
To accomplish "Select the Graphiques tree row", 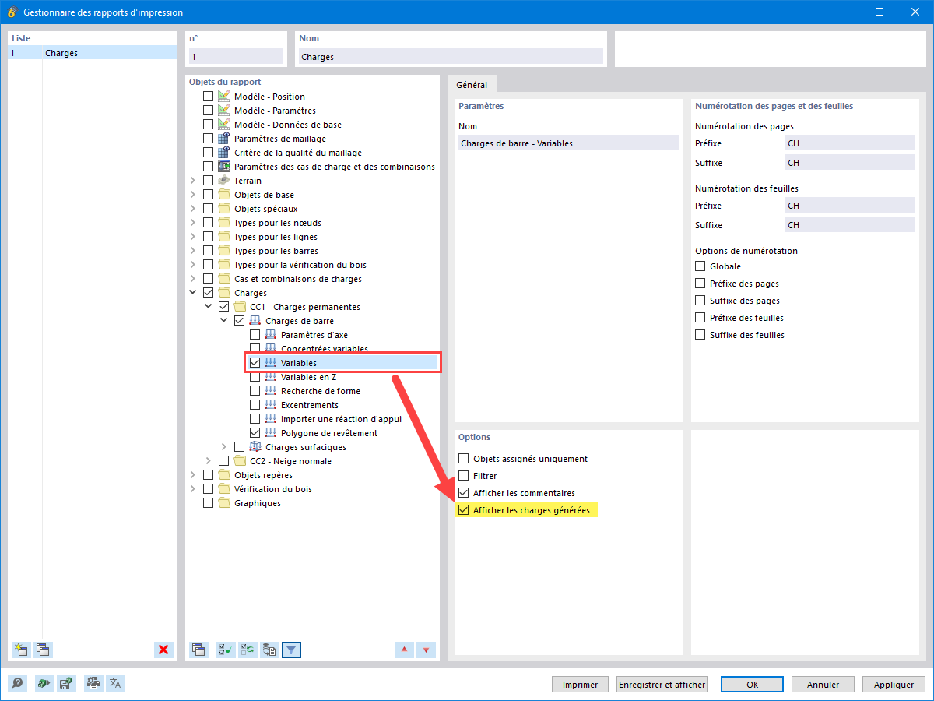I will 257,503.
